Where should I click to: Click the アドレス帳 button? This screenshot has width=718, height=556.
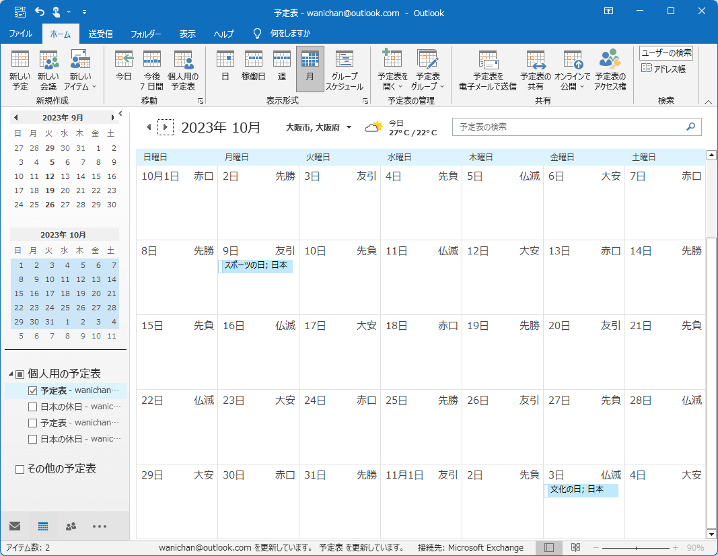[663, 69]
